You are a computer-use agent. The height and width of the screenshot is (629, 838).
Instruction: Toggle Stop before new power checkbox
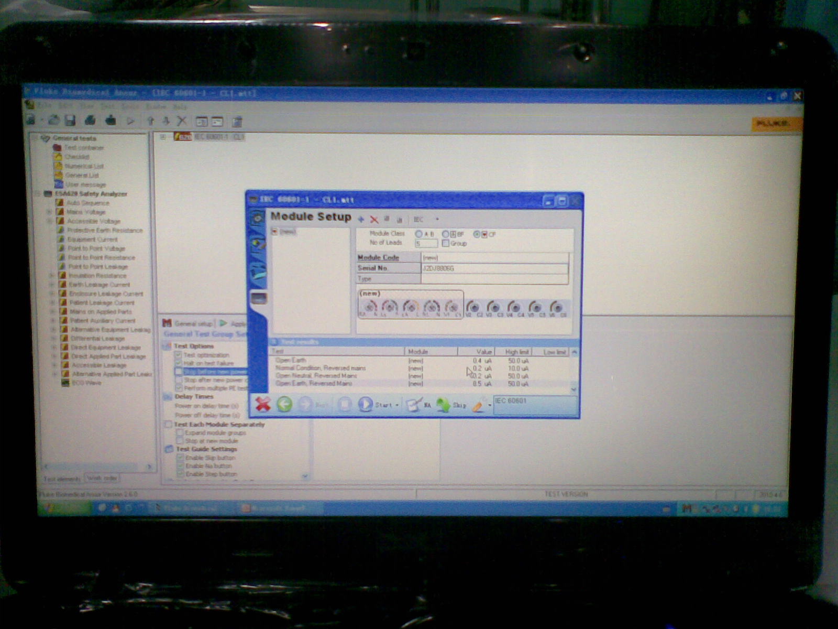(179, 372)
